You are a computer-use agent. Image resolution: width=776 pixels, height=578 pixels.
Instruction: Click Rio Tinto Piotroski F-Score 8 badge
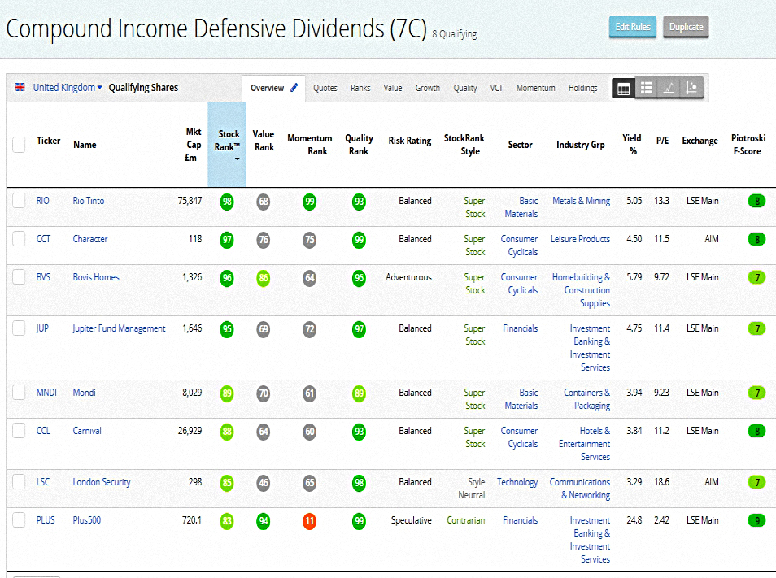(756, 202)
